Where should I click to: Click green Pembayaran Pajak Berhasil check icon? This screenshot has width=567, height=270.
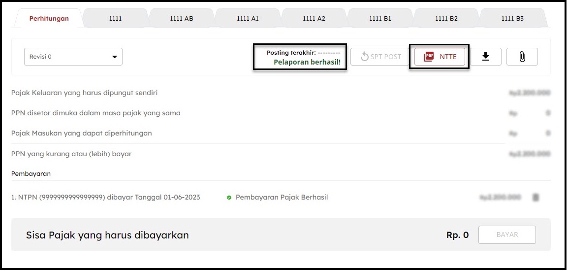[x=229, y=198]
